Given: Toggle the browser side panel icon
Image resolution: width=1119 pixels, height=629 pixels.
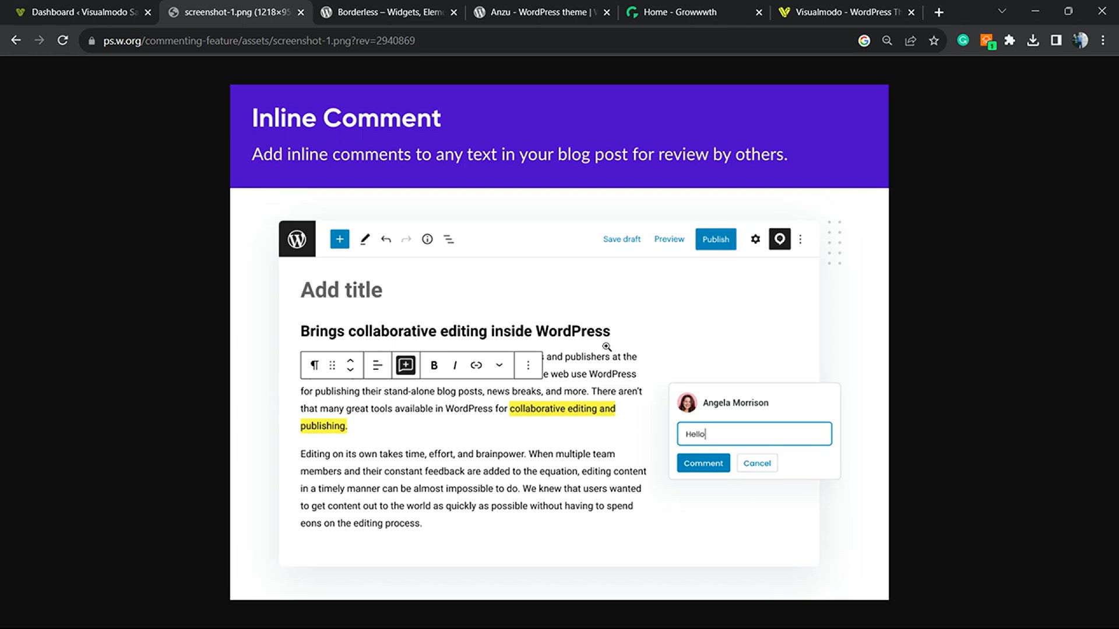Looking at the screenshot, I should [1056, 40].
